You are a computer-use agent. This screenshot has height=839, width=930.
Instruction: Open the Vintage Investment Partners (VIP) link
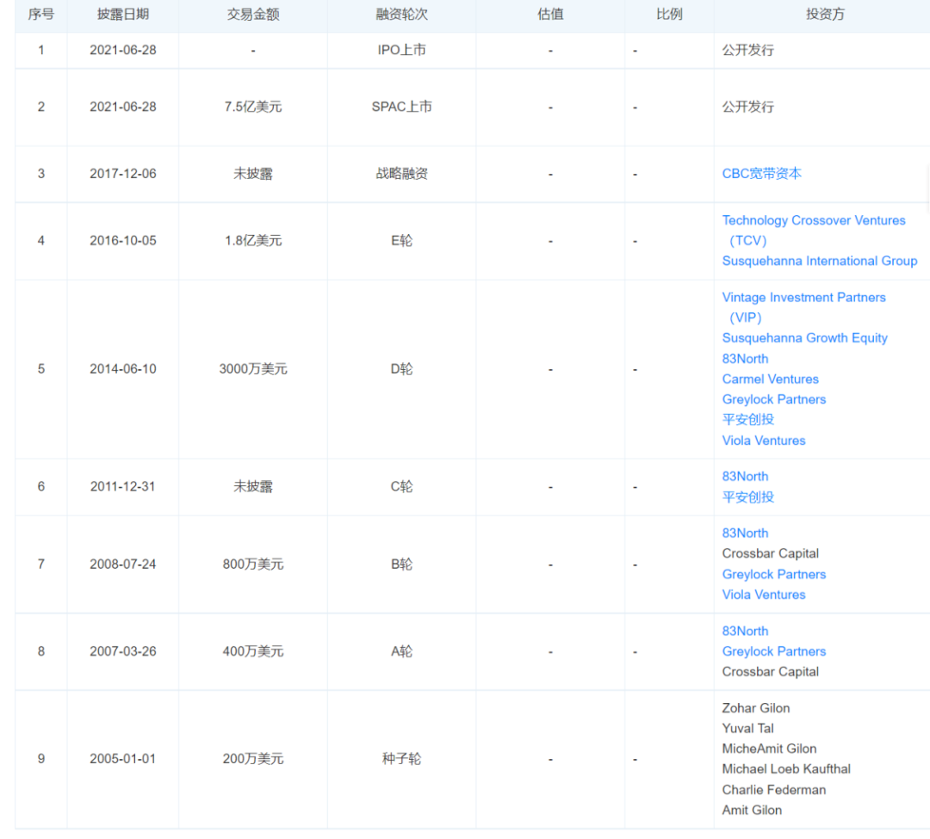(803, 298)
